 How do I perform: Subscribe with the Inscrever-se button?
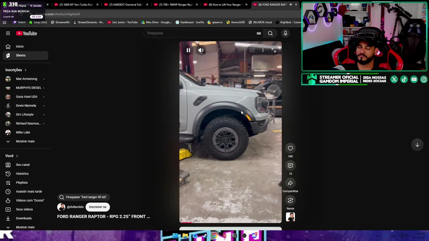(98, 207)
